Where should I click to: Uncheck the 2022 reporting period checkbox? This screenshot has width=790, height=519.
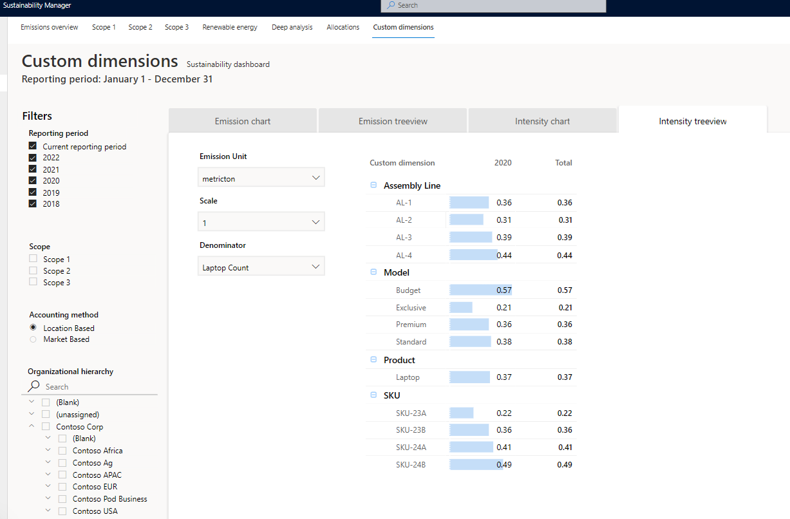33,158
